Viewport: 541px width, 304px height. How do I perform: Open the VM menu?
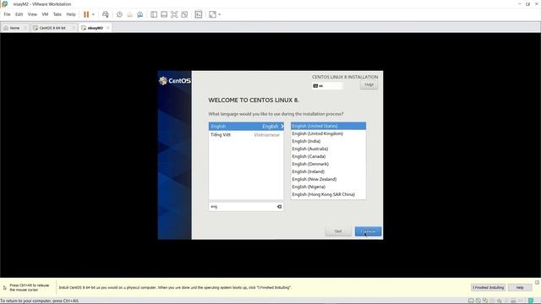point(45,14)
